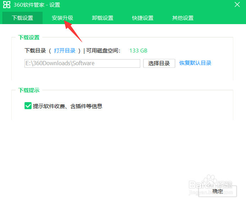
Task: Confirm settings with the 确定 button
Action: point(218,191)
